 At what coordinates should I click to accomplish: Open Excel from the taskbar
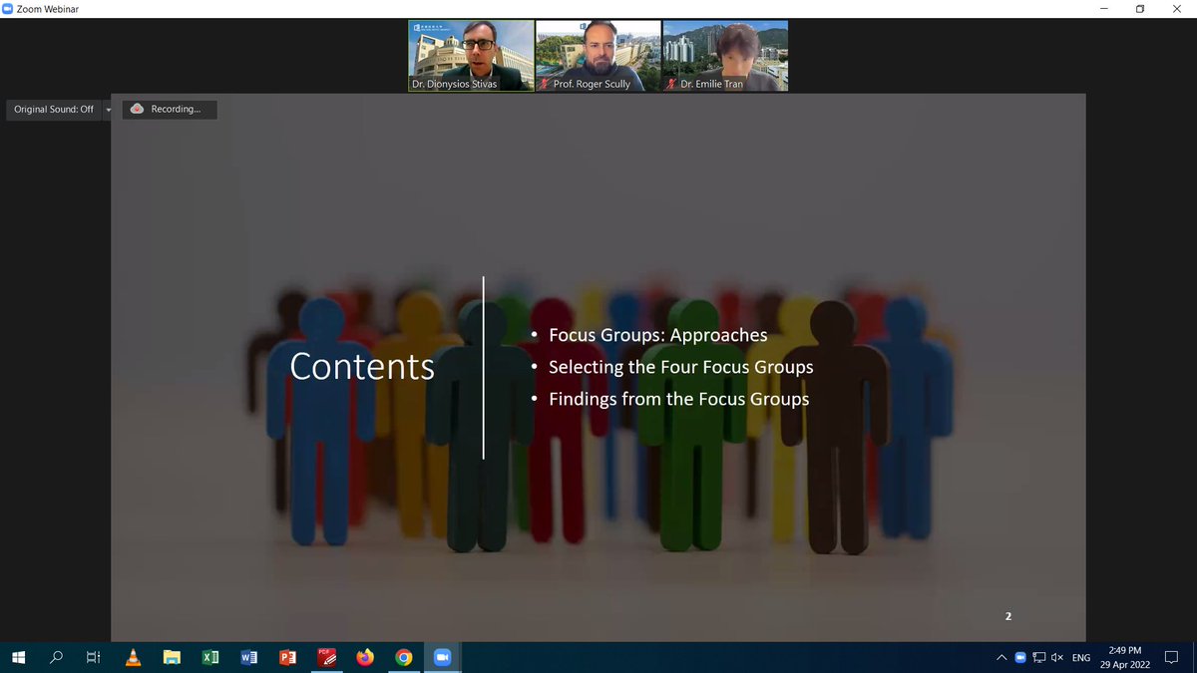[x=210, y=657]
